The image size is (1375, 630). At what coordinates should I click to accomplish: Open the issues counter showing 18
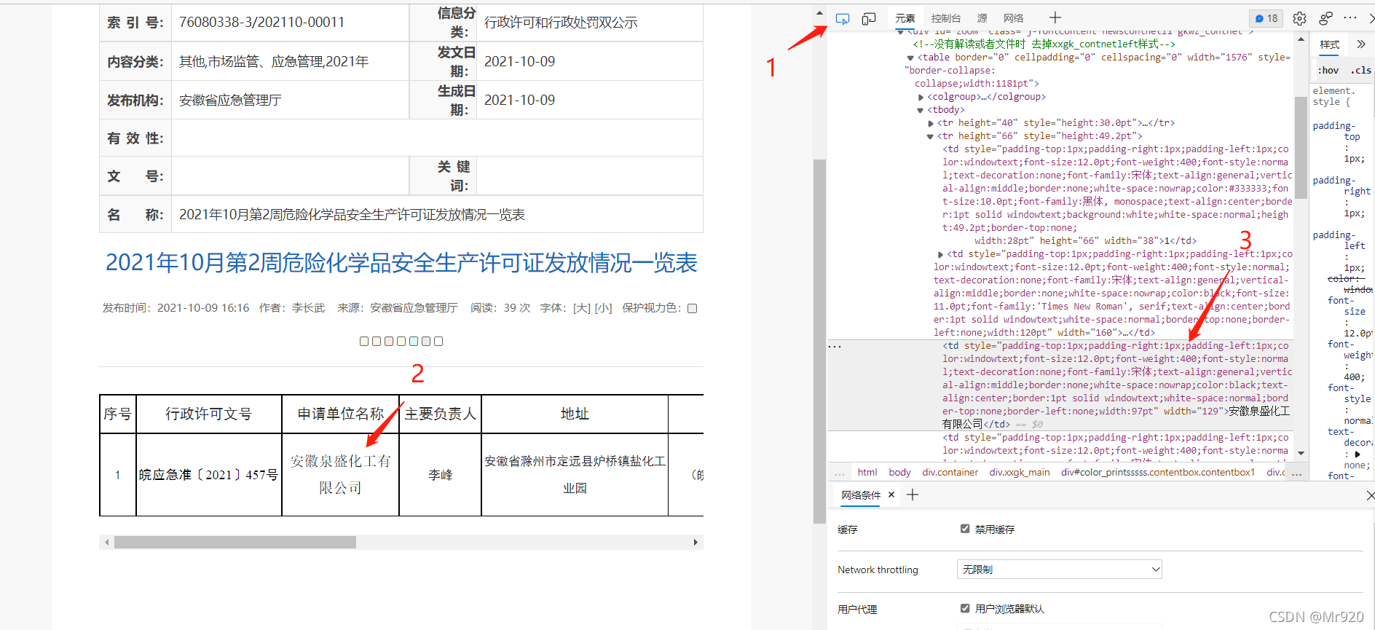pyautogui.click(x=1266, y=19)
